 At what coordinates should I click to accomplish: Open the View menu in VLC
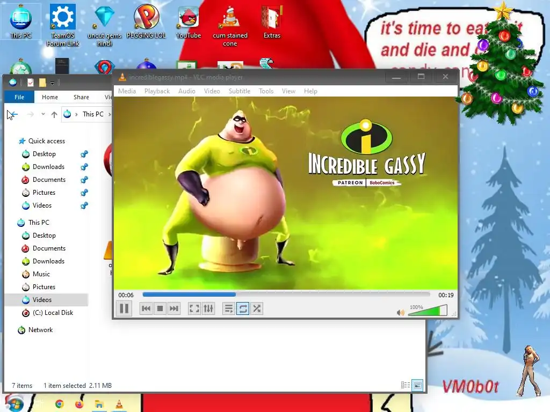click(x=288, y=91)
